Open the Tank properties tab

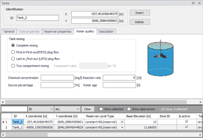pyautogui.click(x=29, y=32)
